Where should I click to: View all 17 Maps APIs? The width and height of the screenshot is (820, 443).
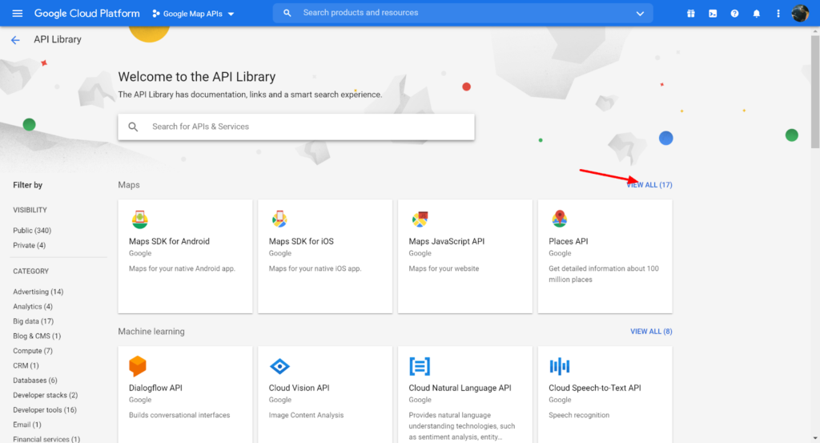pyautogui.click(x=649, y=184)
